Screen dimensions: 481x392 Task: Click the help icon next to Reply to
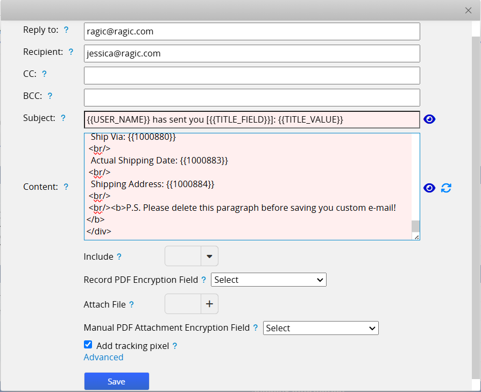tap(66, 30)
